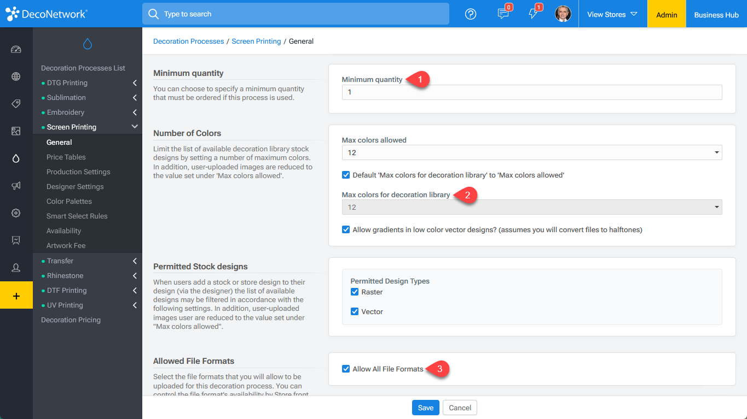Image resolution: width=747 pixels, height=419 pixels.
Task: Open Price Tables in the sidebar menu
Action: [66, 157]
